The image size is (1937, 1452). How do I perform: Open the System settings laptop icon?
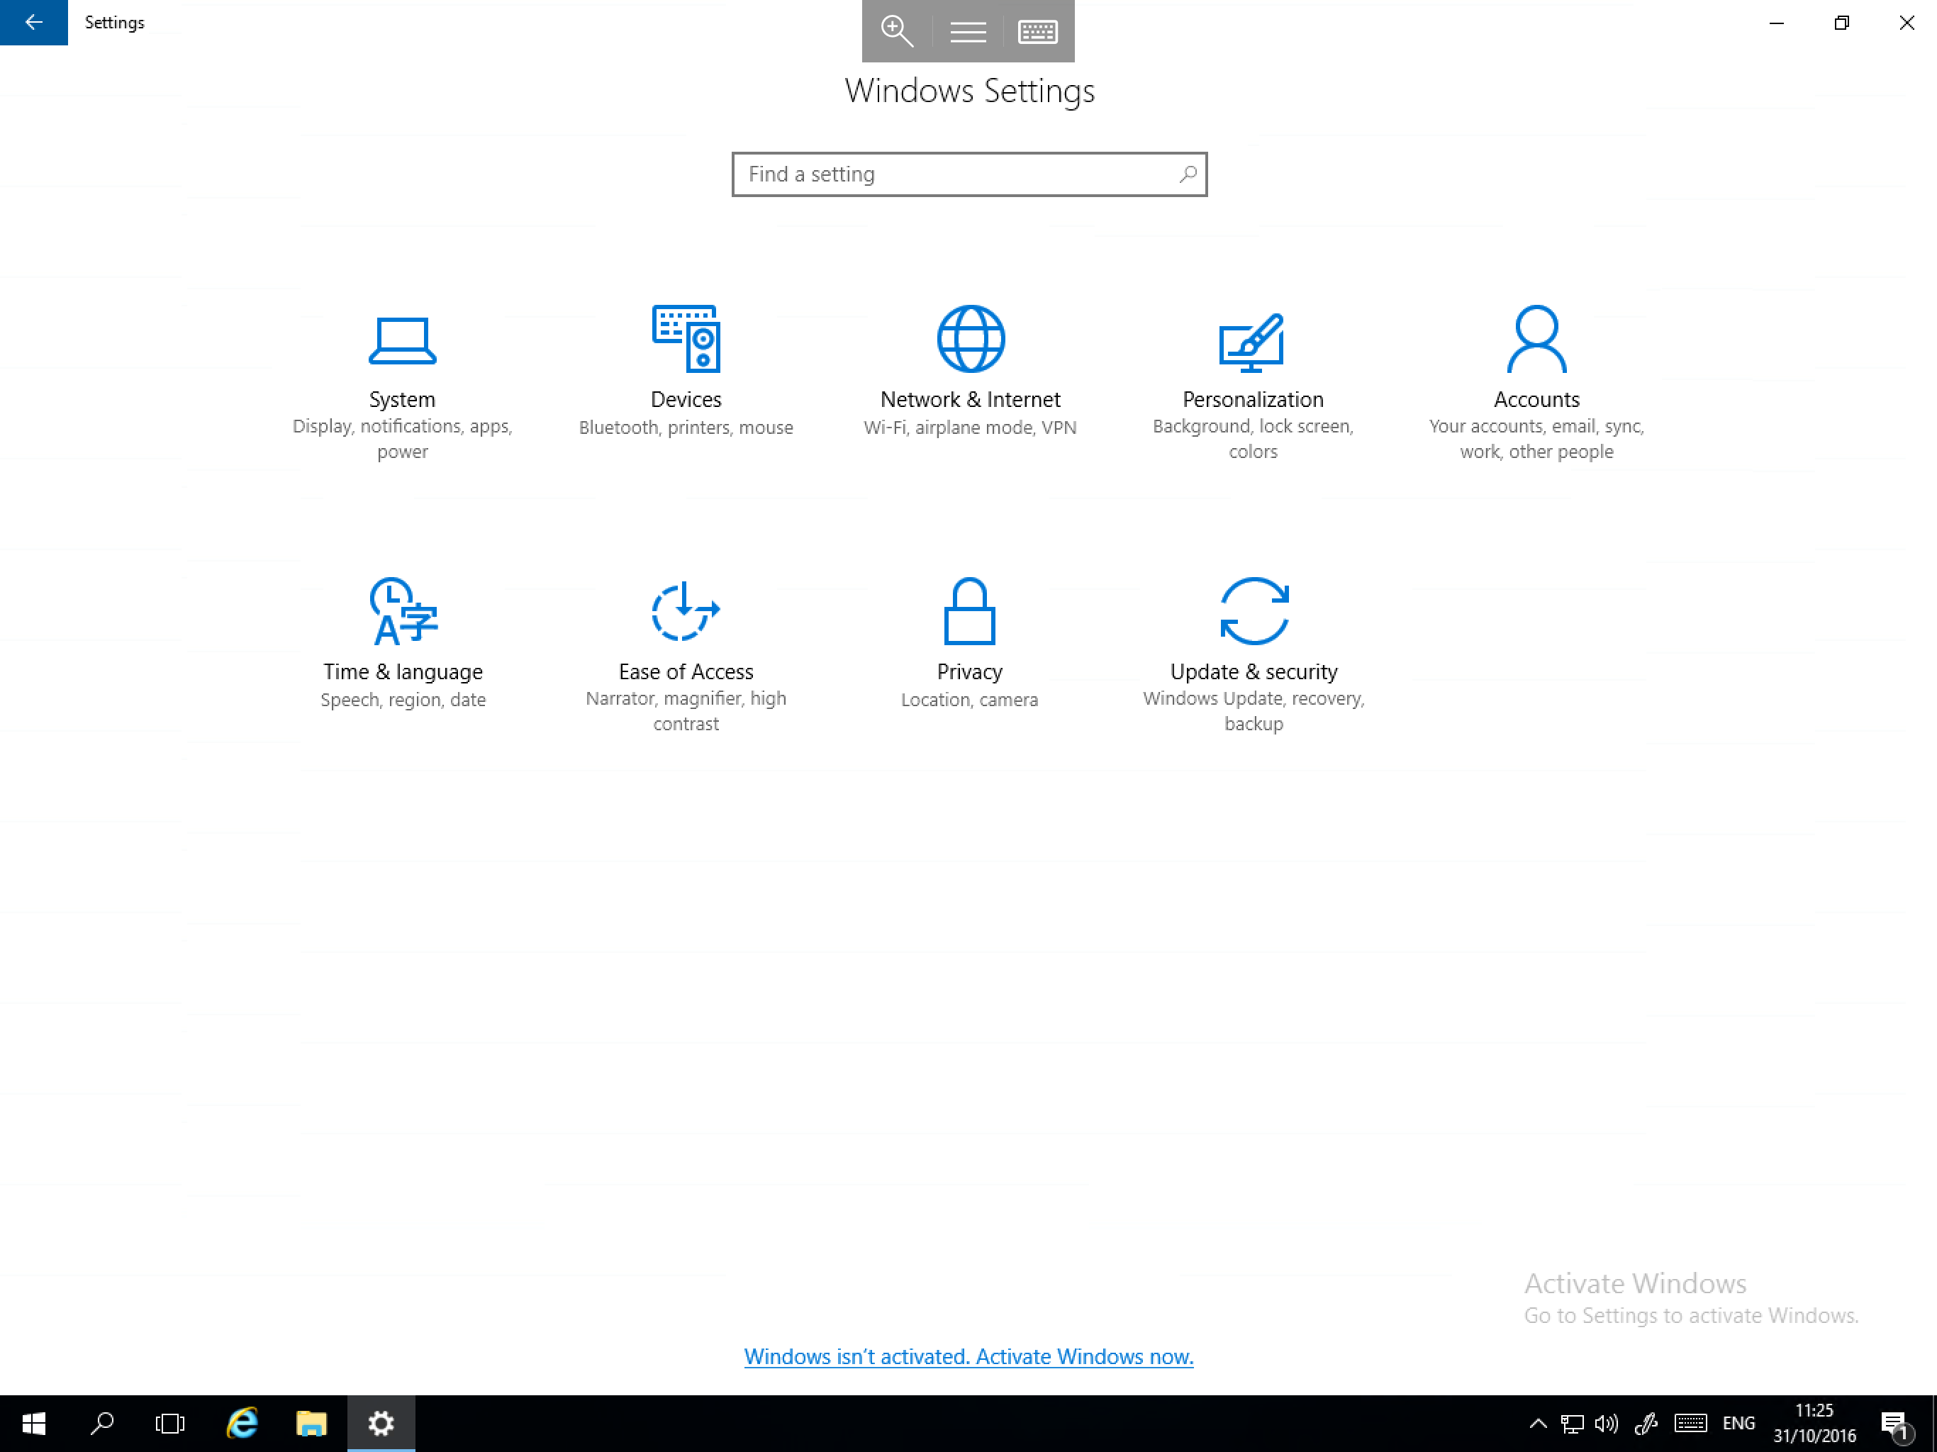pos(402,340)
